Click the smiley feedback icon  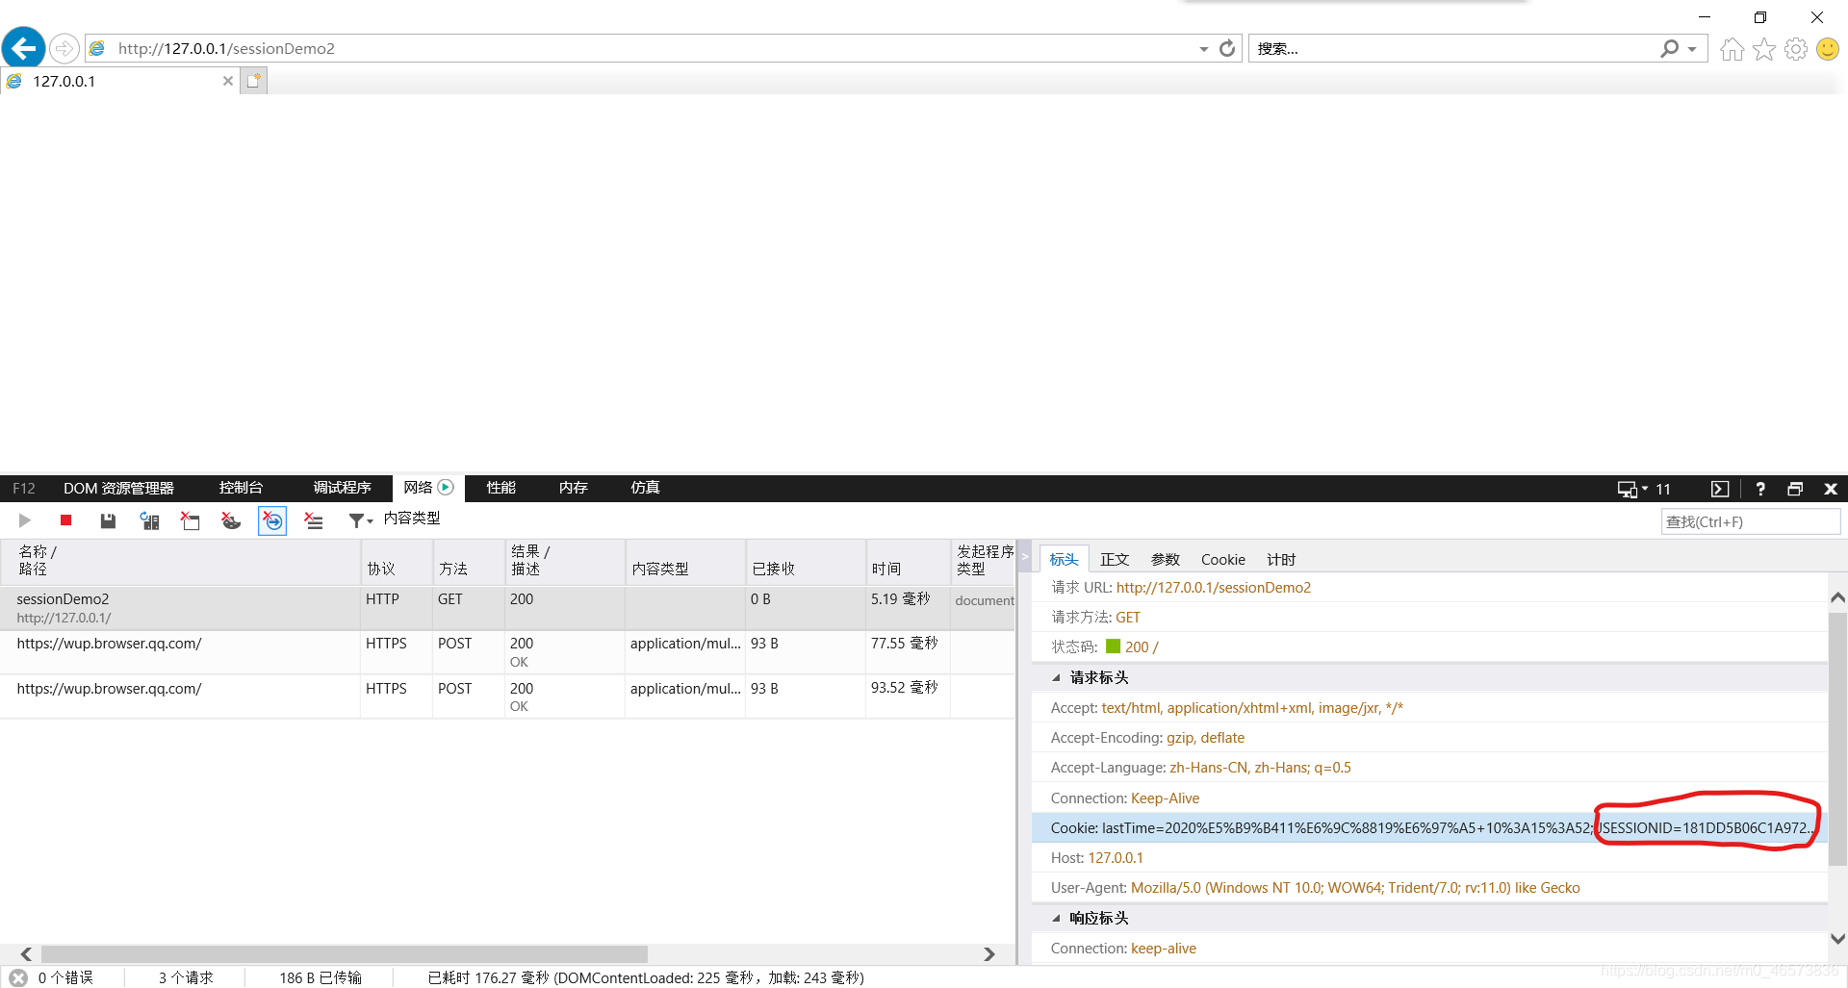coord(1828,49)
